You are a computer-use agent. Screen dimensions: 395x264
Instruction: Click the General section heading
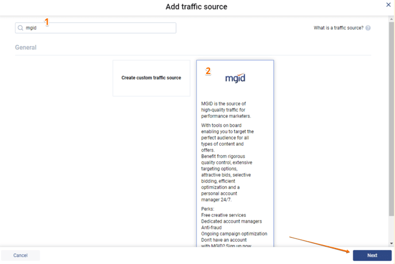(x=26, y=47)
